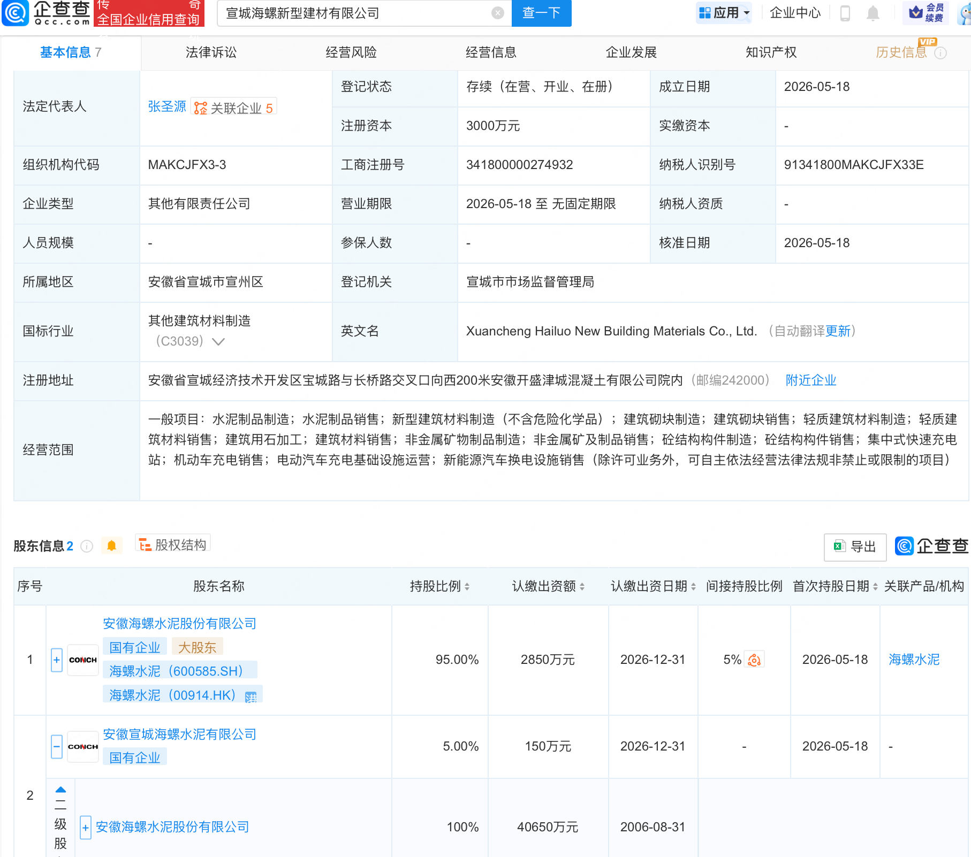
Task: Click the 股权结构 tree icon
Action: (x=145, y=545)
